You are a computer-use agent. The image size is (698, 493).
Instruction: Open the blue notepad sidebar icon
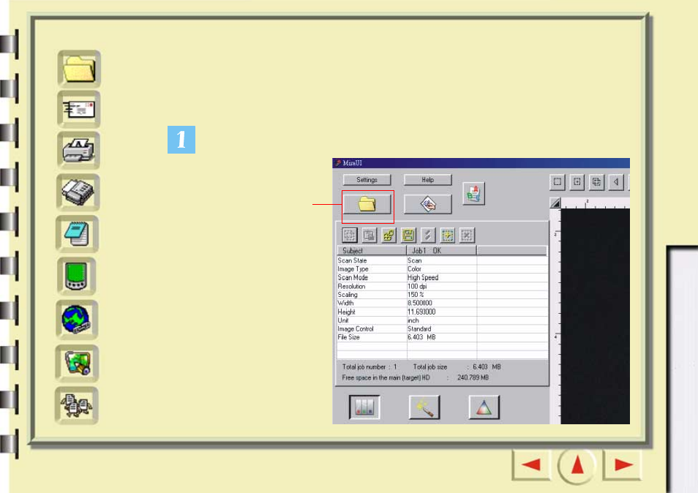[x=77, y=234]
